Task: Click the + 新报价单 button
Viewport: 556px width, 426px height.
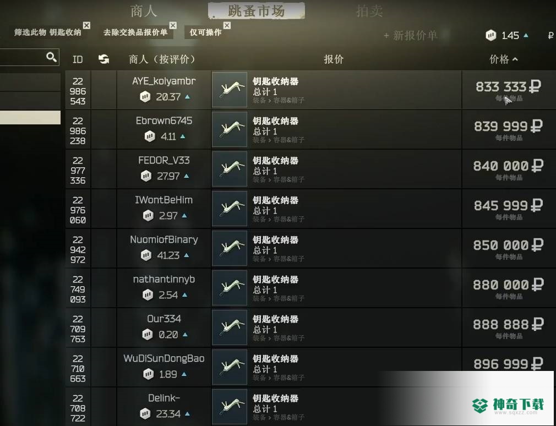Action: (410, 35)
